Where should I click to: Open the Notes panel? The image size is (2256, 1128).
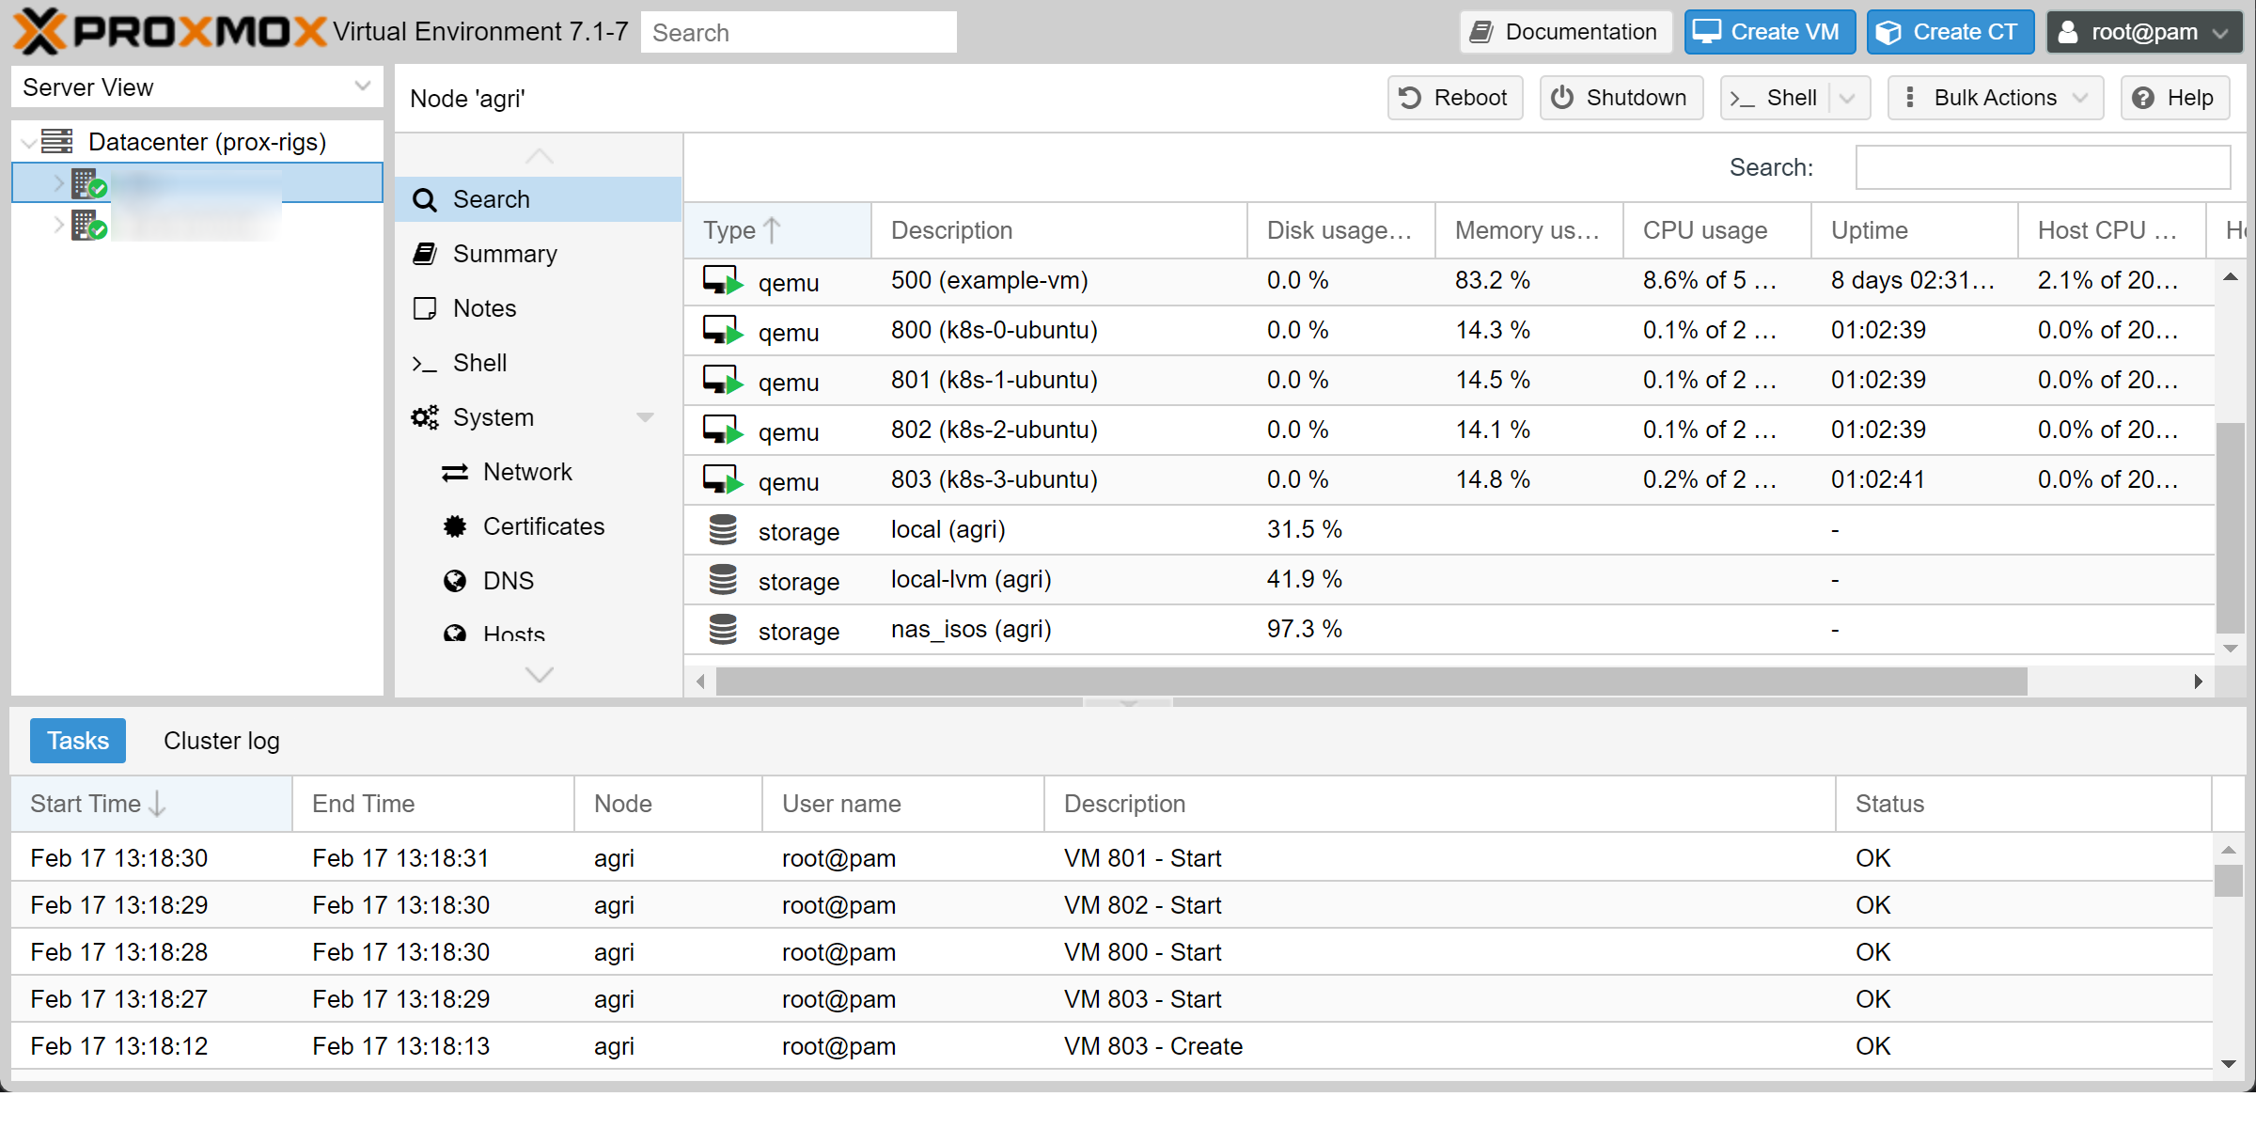(538, 308)
